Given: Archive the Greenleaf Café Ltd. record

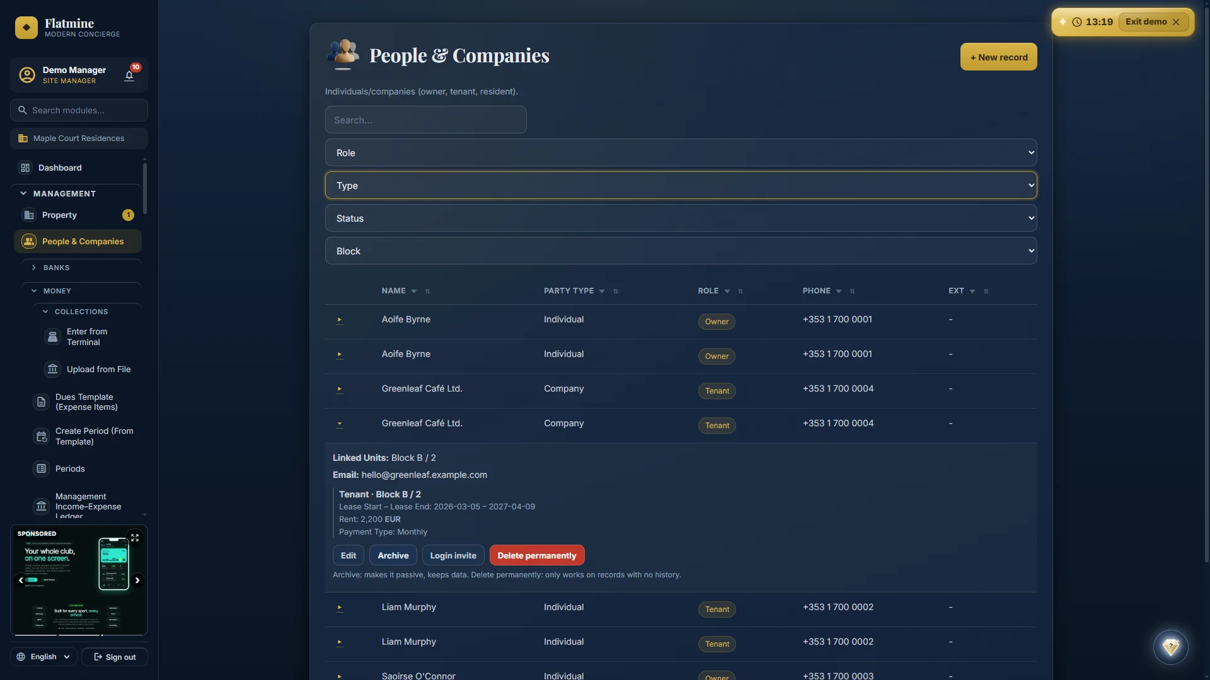Looking at the screenshot, I should pos(393,556).
